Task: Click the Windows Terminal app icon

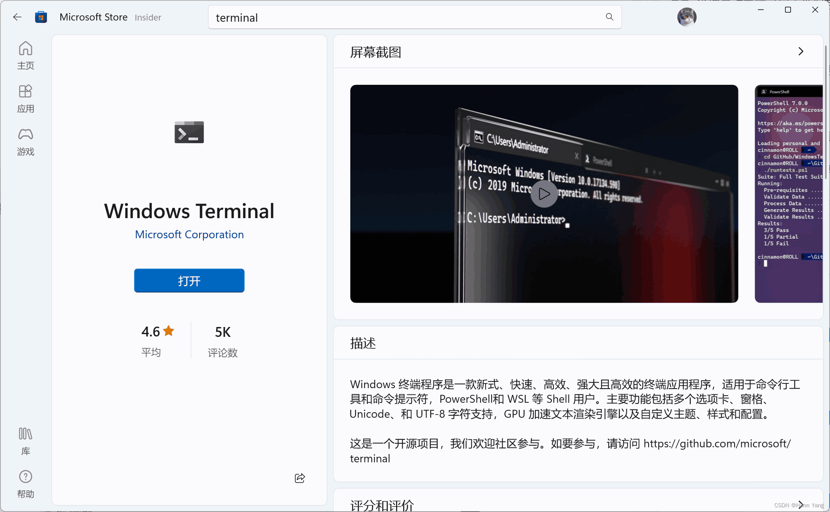Action: pos(189,132)
